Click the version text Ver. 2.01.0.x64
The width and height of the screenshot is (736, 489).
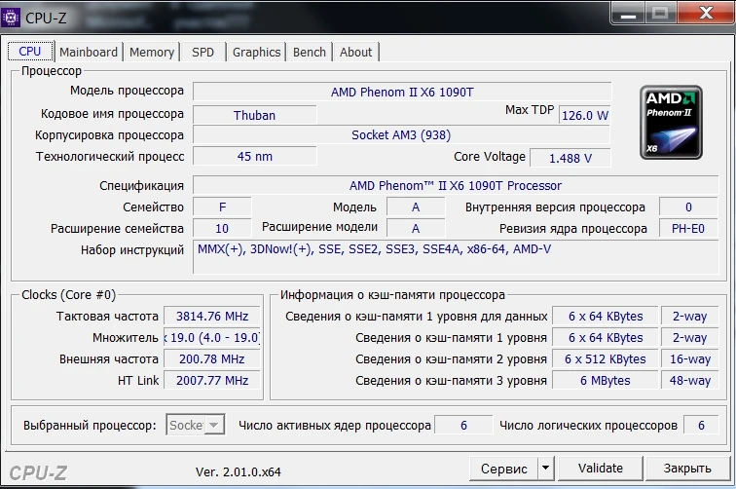coord(239,471)
